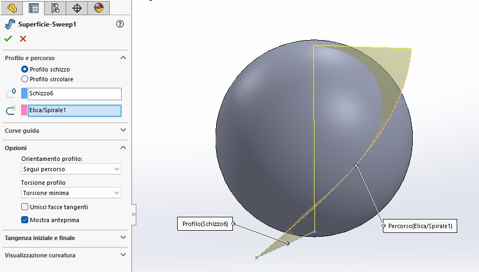479x272 pixels.
Task: Enable Unisci facce tangenti checkbox
Action: tap(24, 207)
